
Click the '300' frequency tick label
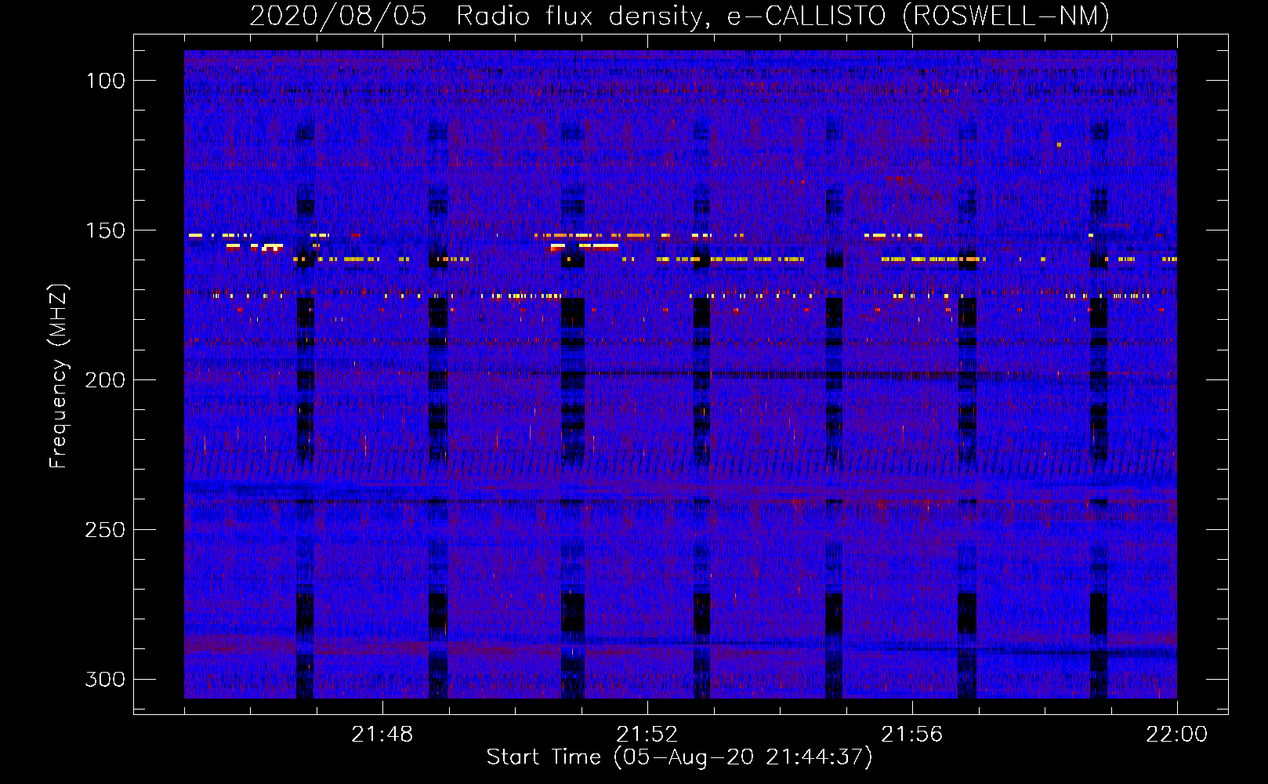point(105,679)
